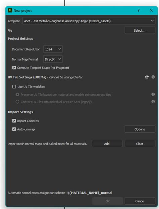Open the Auto-unwrap Options button
The width and height of the screenshot is (159, 209).
[x=140, y=129]
